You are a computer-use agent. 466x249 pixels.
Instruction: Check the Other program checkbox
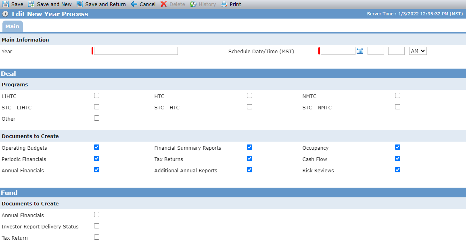click(96, 118)
